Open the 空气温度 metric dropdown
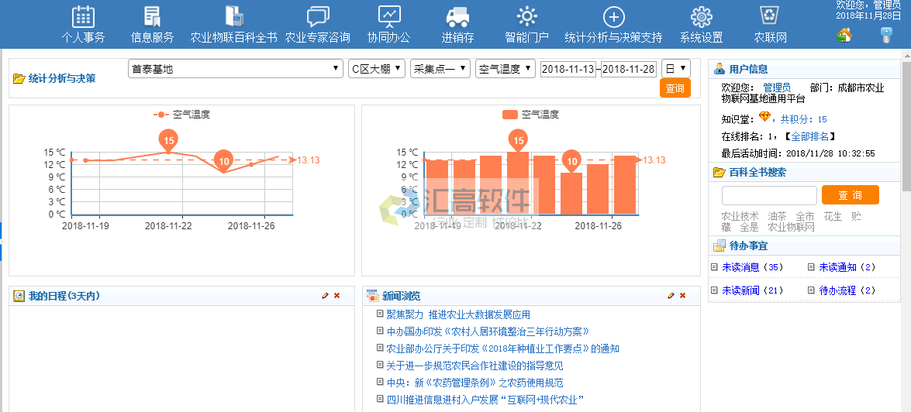911x412 pixels. point(505,69)
